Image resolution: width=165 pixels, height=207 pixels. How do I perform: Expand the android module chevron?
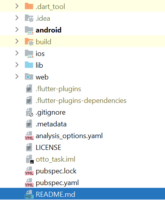point(17,30)
